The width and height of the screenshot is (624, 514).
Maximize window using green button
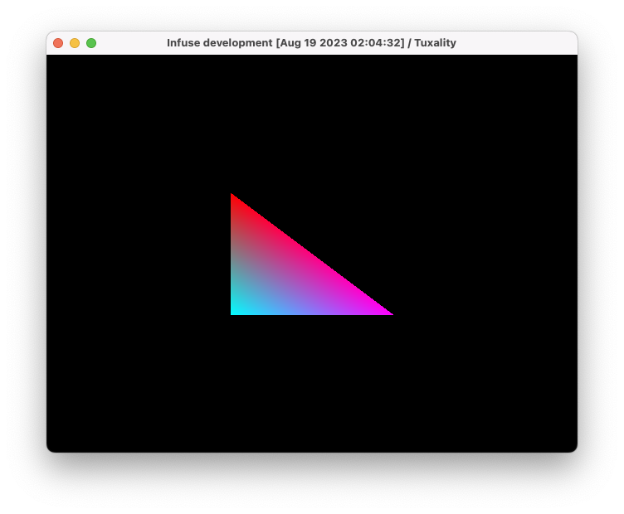tap(91, 43)
